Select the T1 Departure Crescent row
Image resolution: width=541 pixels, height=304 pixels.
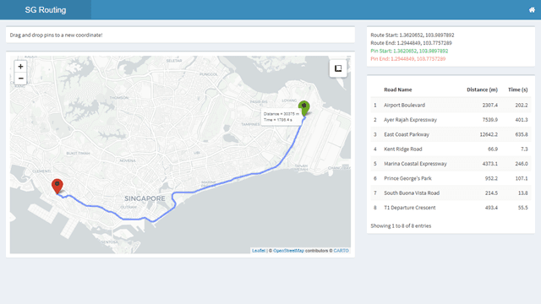[451, 208]
